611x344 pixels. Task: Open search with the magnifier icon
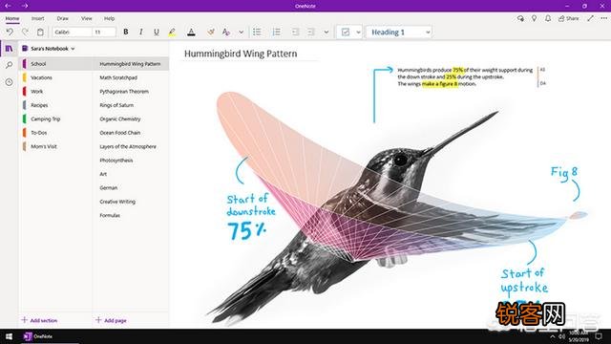click(9, 65)
